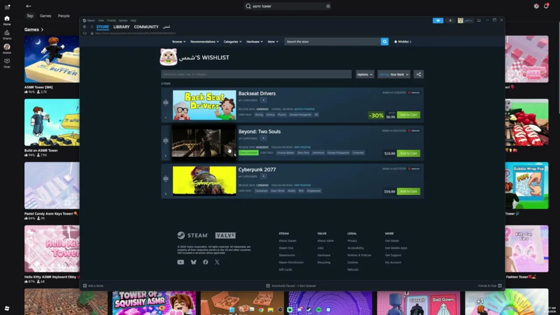Open the X link in Steam footer
The image size is (560, 315).
coord(217,262)
